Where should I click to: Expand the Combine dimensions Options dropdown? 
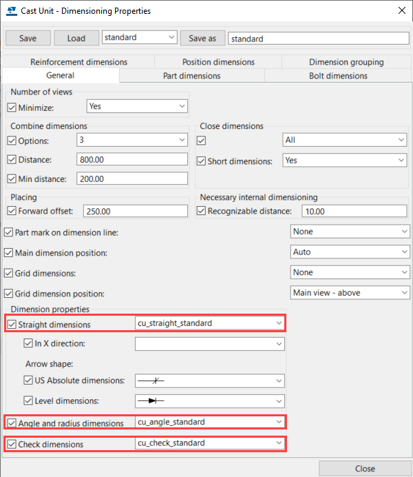point(131,140)
